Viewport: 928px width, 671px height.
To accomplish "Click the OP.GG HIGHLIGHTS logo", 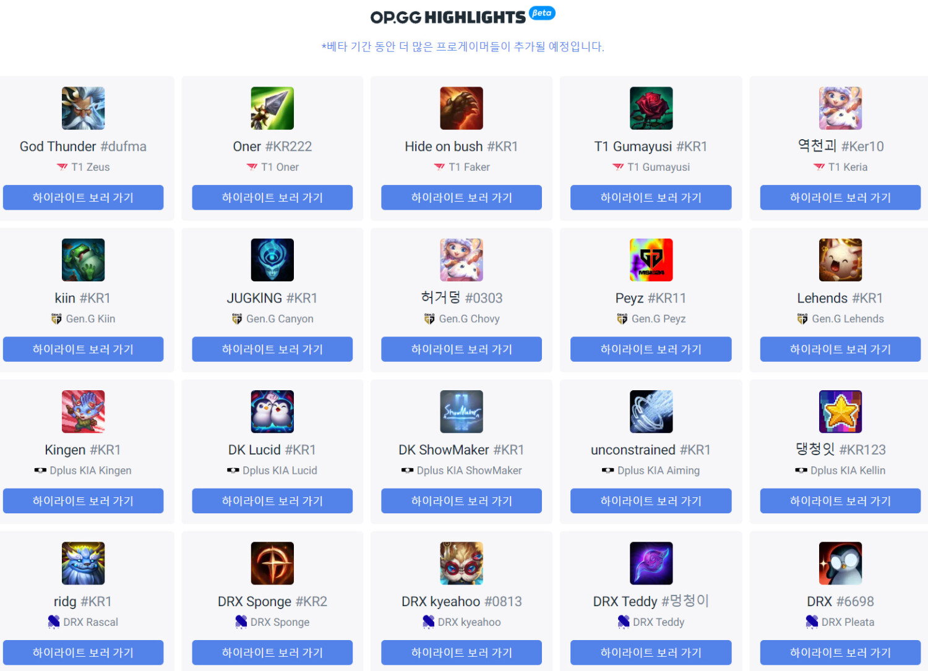I will (x=448, y=17).
